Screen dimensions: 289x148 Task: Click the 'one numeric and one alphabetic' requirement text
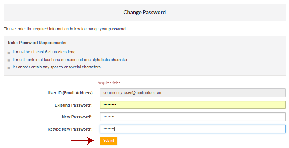click(70, 60)
